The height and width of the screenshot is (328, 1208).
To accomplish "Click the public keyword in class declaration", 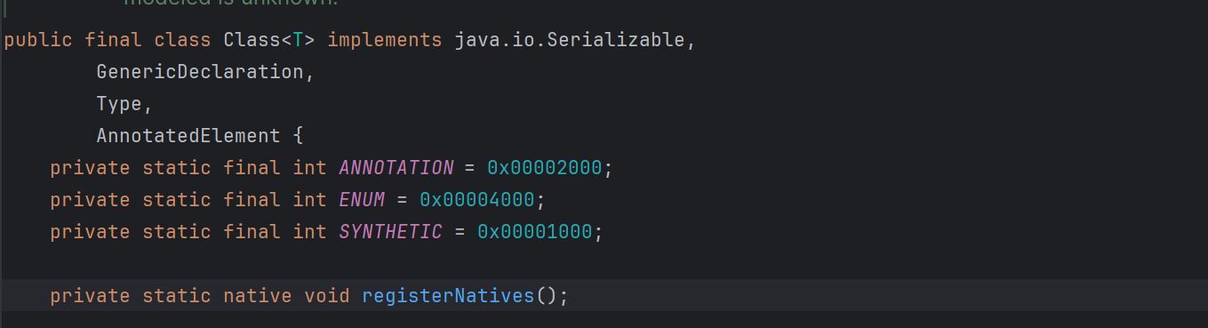I will pyautogui.click(x=38, y=40).
